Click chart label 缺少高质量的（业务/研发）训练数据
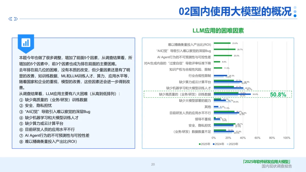The height and width of the screenshot is (172, 306). [x=185, y=94]
